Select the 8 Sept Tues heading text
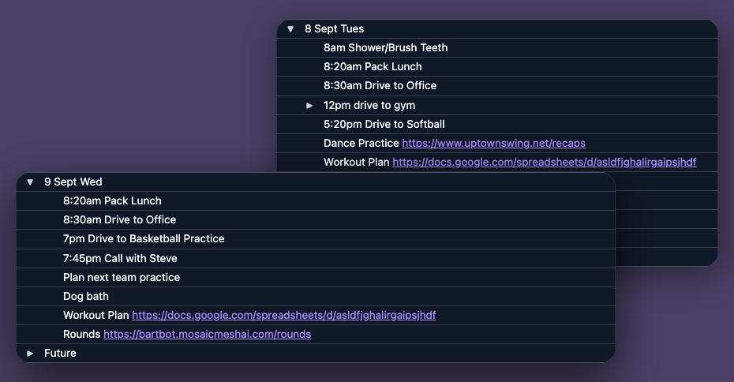Image resolution: width=734 pixels, height=382 pixels. [334, 28]
